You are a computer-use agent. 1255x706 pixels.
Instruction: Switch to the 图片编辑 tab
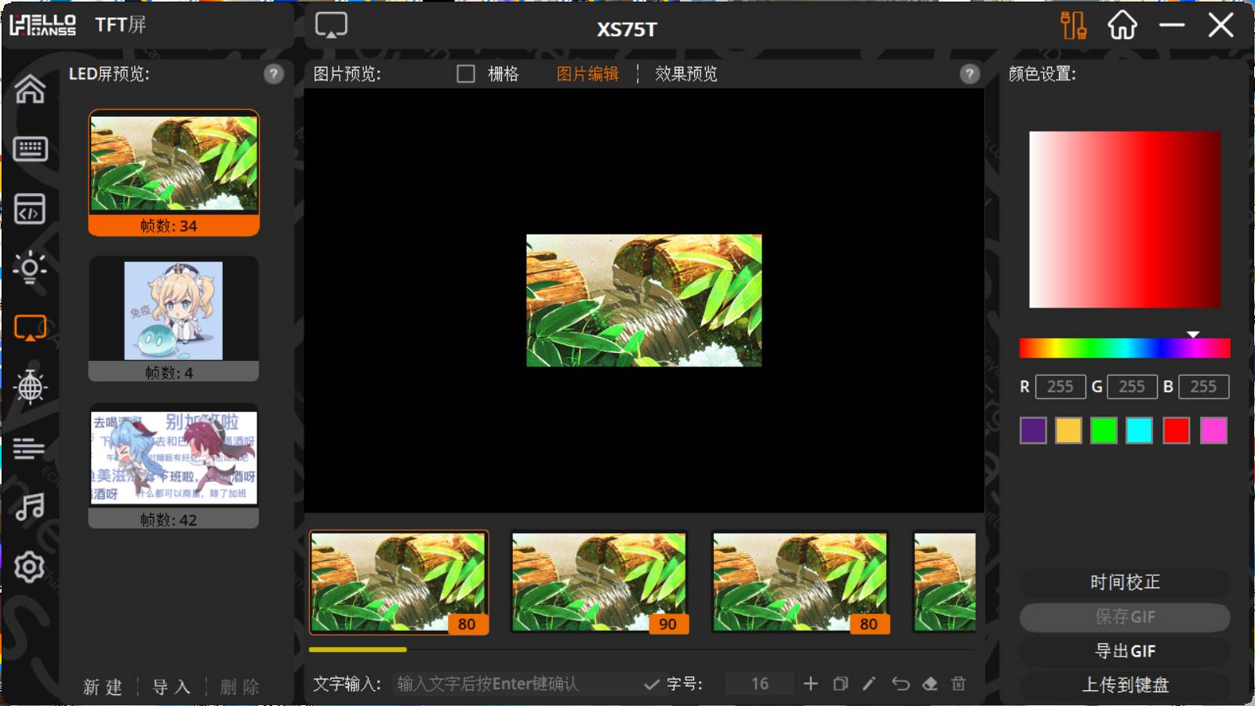(587, 74)
